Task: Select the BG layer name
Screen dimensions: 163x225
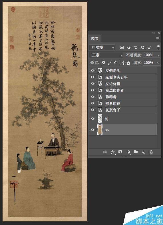Action: tap(107, 130)
